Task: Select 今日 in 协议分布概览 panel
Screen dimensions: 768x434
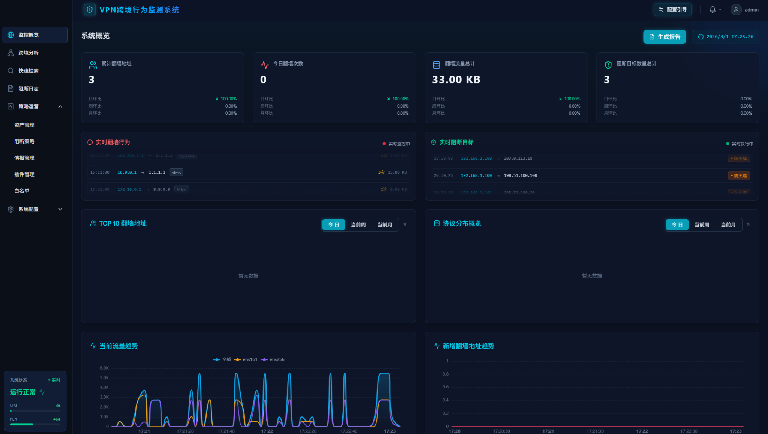Action: (677, 225)
